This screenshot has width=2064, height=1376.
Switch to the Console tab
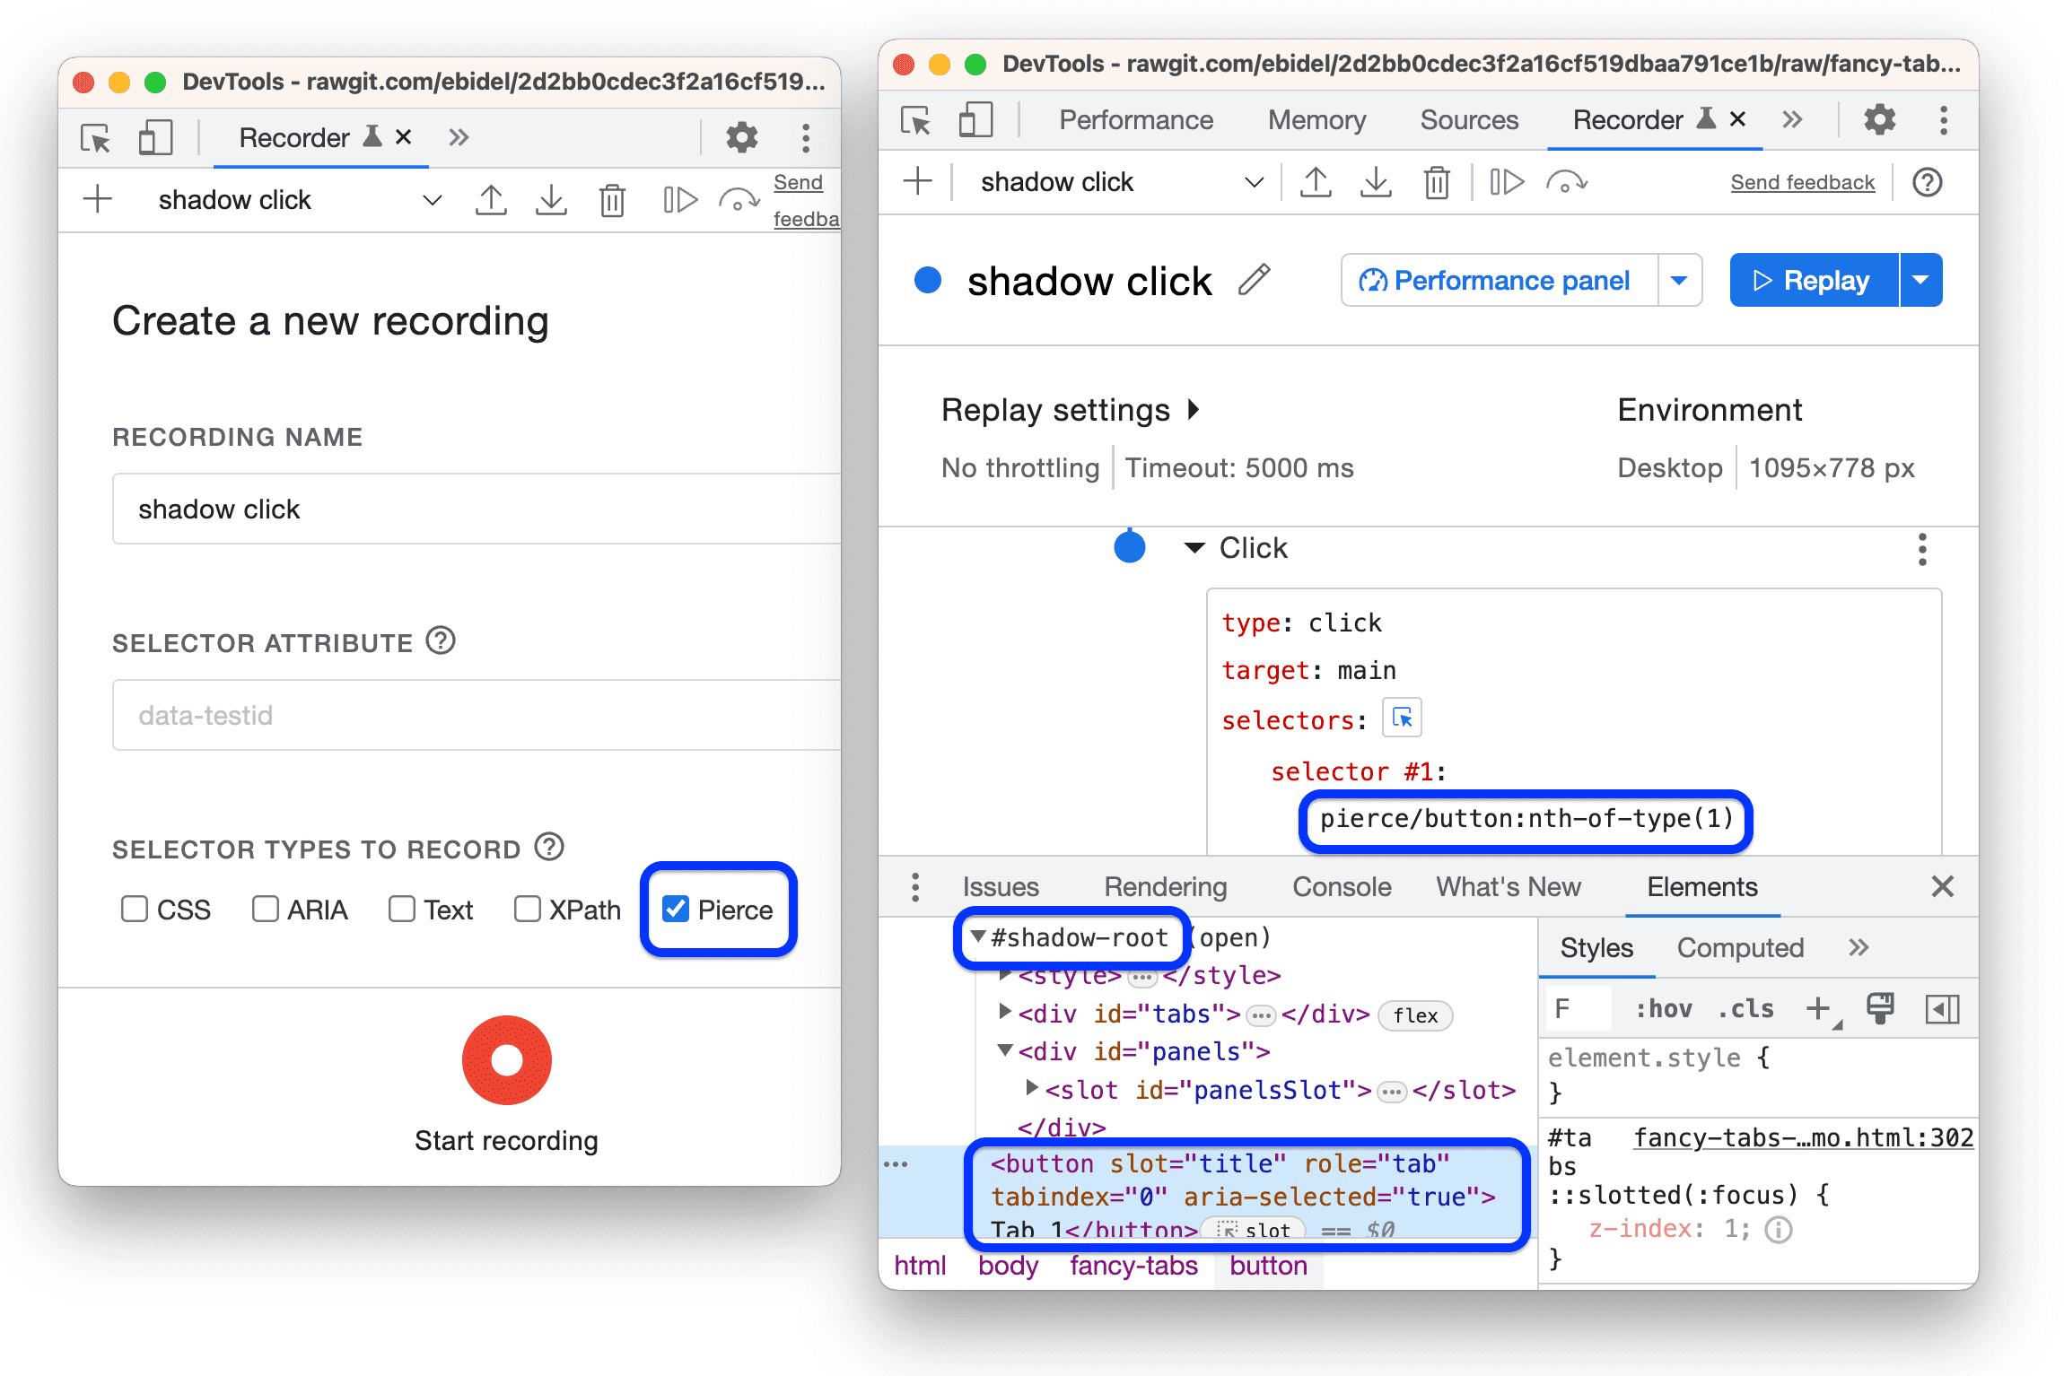point(1345,888)
